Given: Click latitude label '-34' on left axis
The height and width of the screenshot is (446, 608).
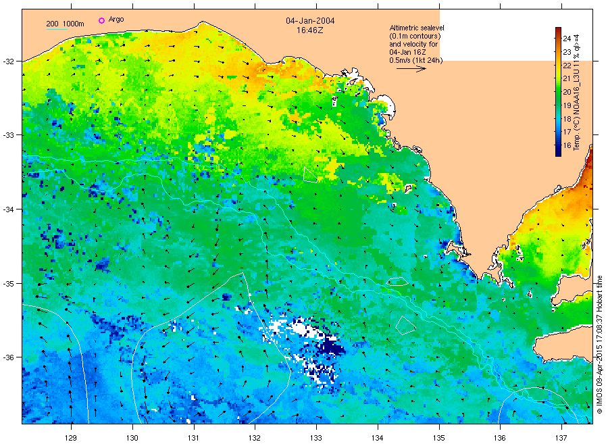Looking at the screenshot, I should click(9, 209).
